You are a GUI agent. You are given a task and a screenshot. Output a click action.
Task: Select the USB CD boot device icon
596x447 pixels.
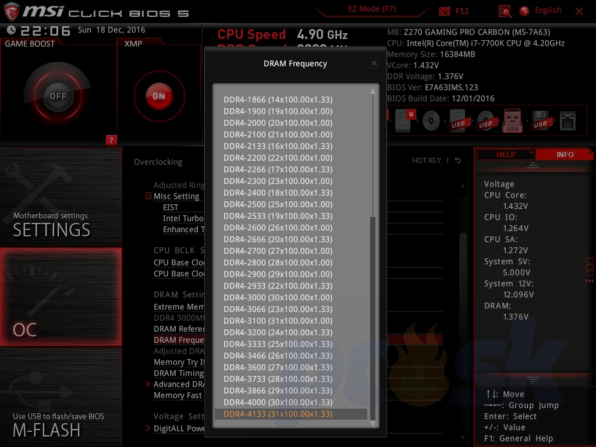click(486, 121)
